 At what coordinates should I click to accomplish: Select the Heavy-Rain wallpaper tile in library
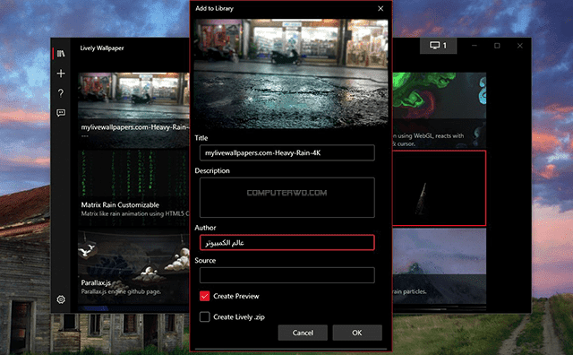[133, 109]
